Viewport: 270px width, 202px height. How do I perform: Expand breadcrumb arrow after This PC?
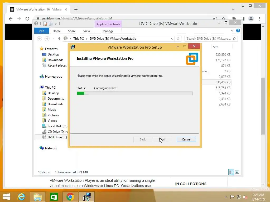click(x=87, y=39)
